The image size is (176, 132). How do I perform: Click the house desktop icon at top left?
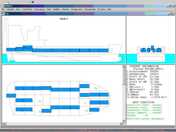[x=6, y=2]
